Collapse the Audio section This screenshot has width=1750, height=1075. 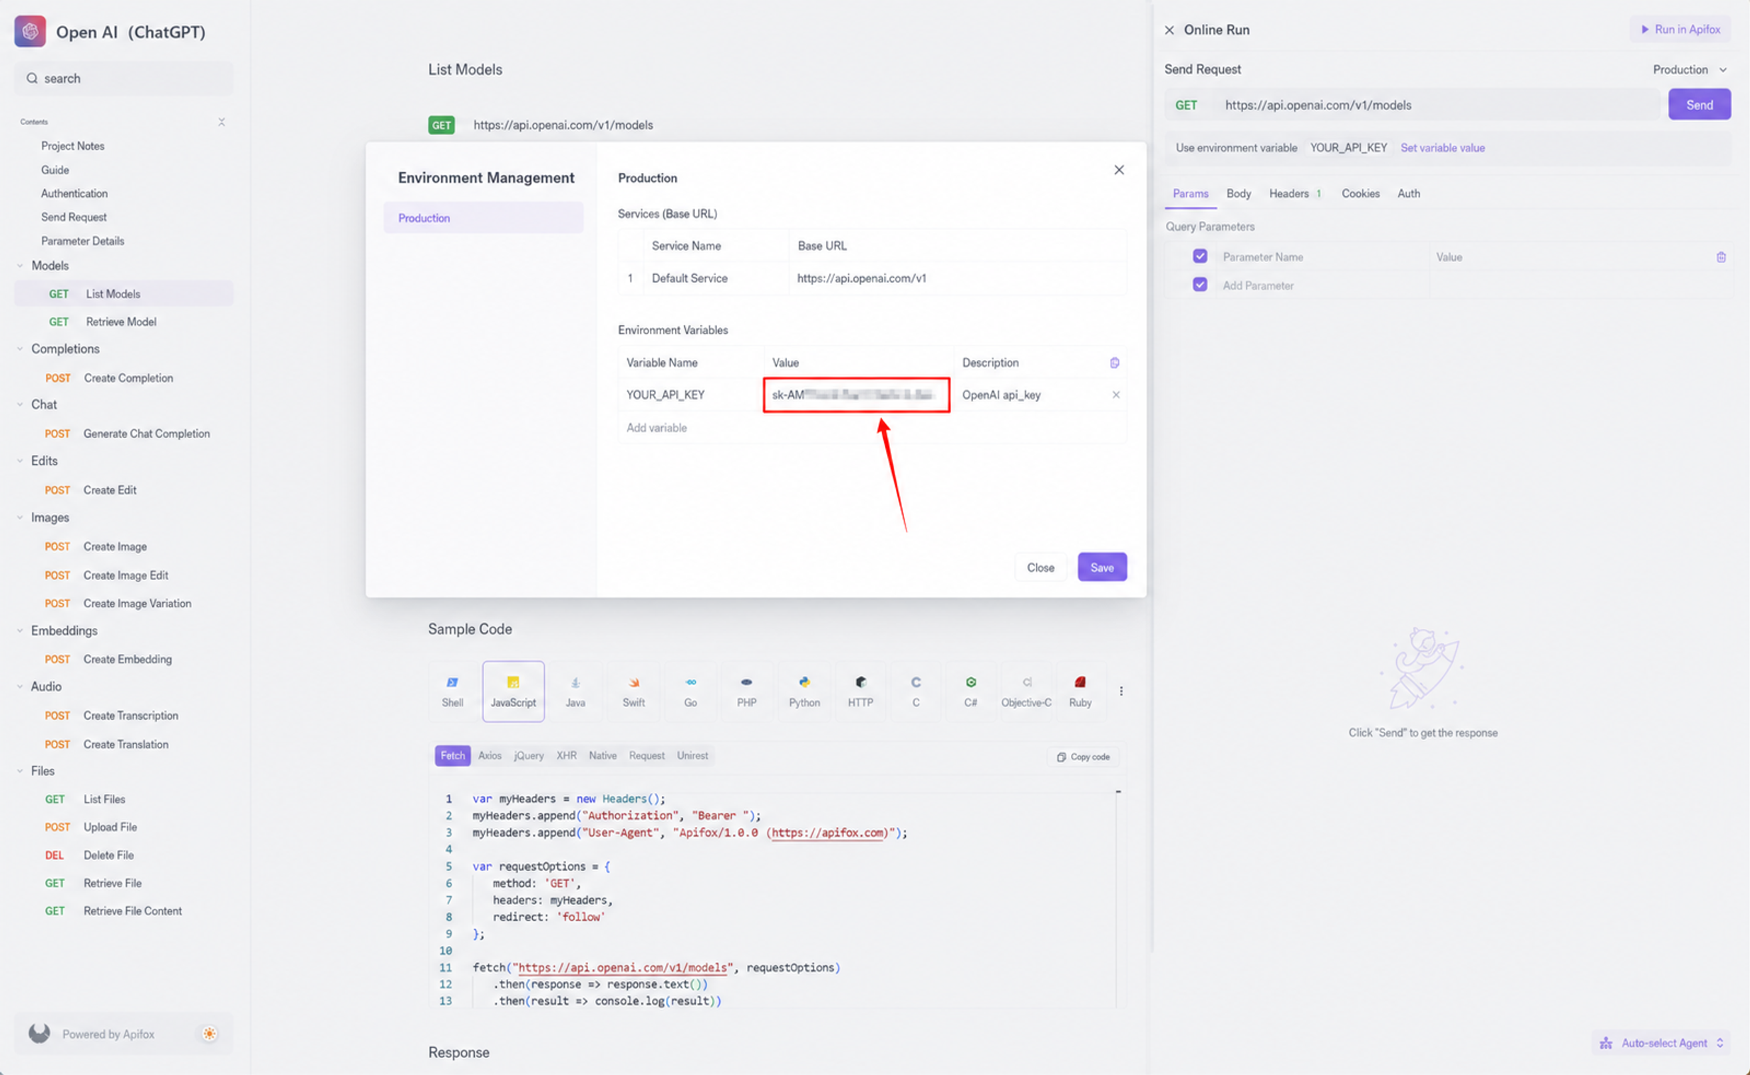click(20, 687)
